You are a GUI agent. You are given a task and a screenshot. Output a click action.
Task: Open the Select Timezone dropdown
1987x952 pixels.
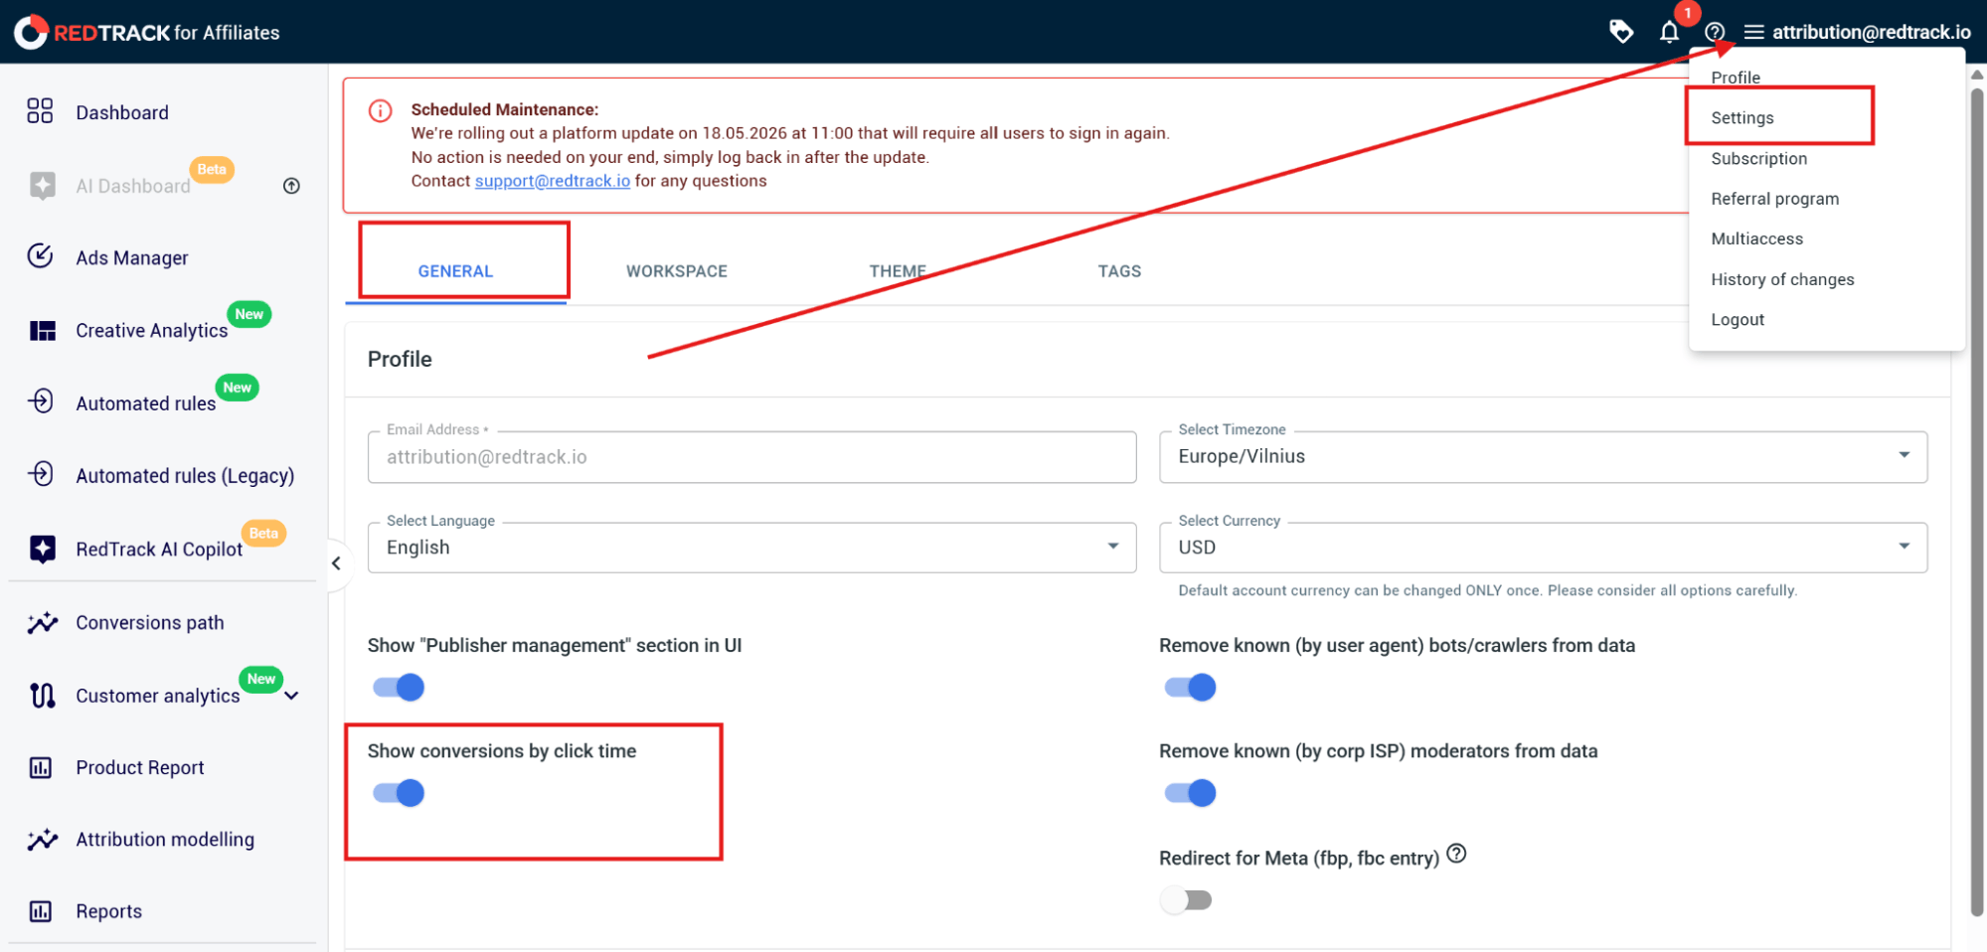pos(1543,457)
